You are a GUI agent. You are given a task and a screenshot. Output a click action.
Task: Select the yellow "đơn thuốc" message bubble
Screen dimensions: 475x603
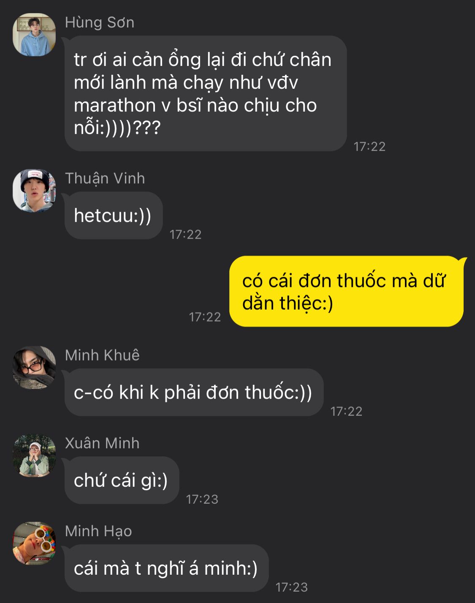click(346, 291)
